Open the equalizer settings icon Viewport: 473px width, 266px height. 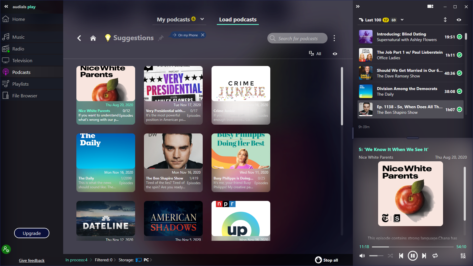pos(463,256)
